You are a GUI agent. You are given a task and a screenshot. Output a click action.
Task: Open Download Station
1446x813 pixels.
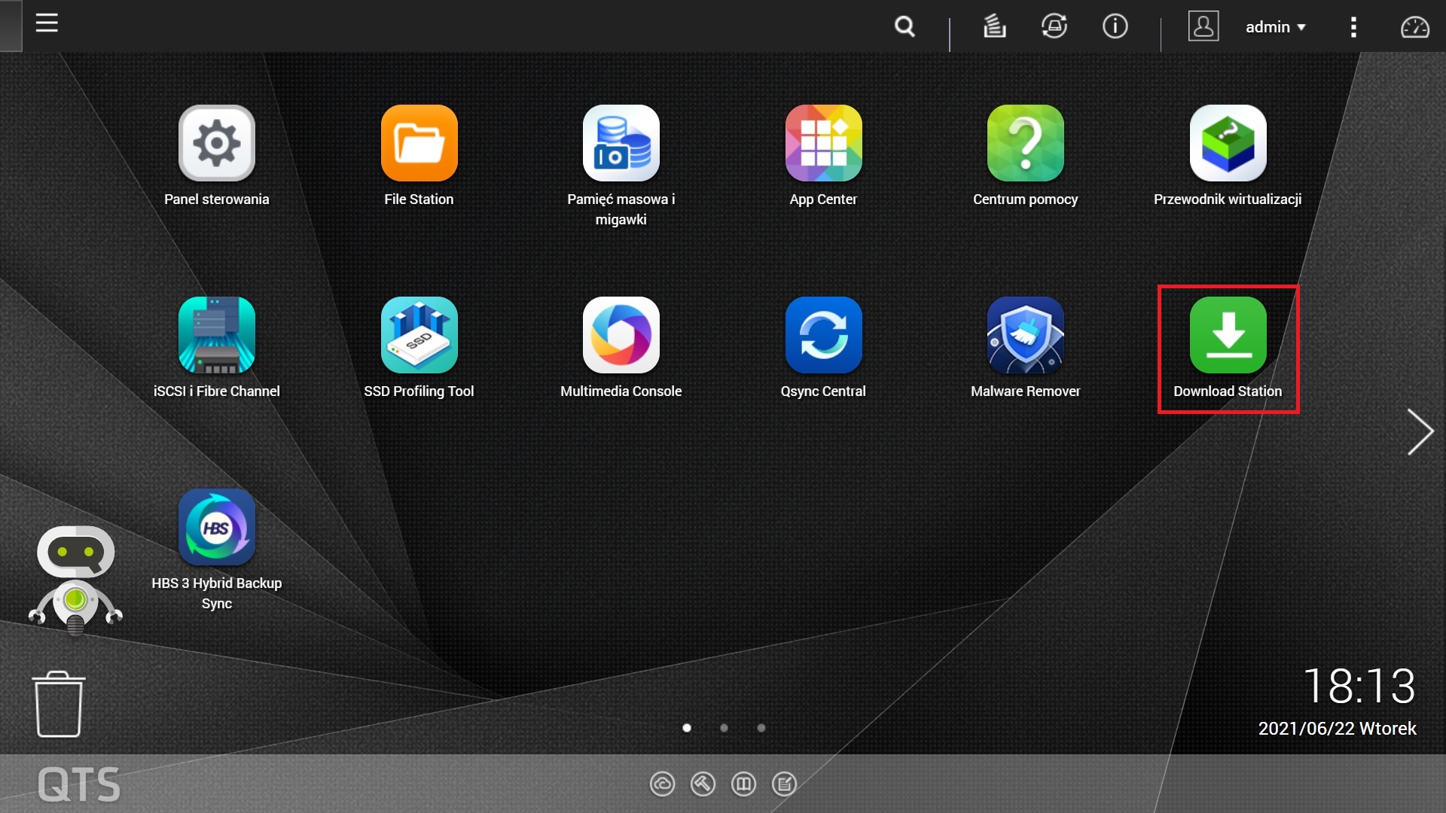[x=1228, y=335]
